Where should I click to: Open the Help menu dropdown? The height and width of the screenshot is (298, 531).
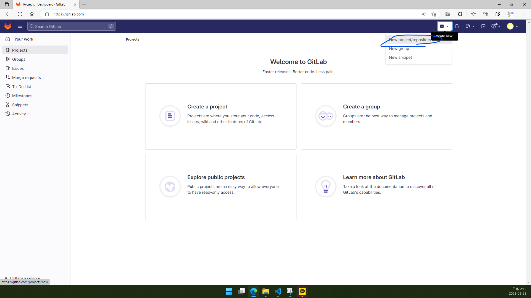(x=496, y=26)
